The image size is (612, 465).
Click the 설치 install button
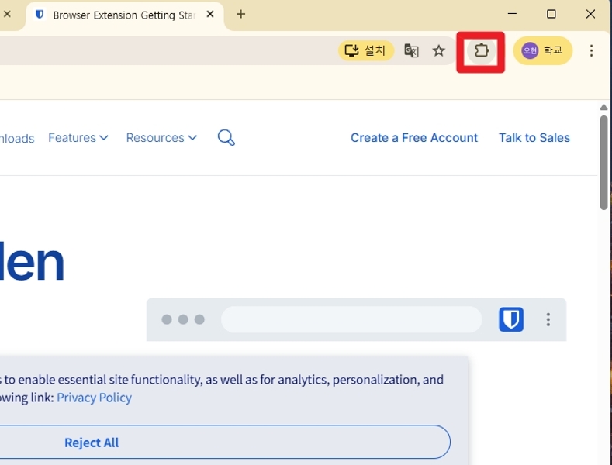coord(366,51)
